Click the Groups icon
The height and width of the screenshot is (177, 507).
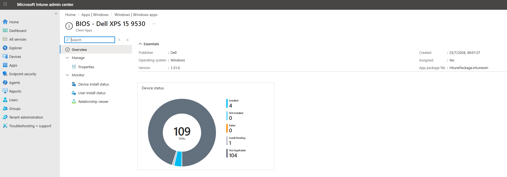(x=5, y=109)
